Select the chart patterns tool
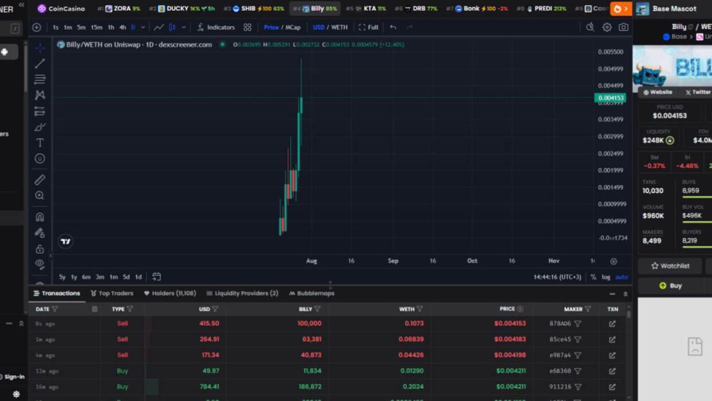 (40, 95)
